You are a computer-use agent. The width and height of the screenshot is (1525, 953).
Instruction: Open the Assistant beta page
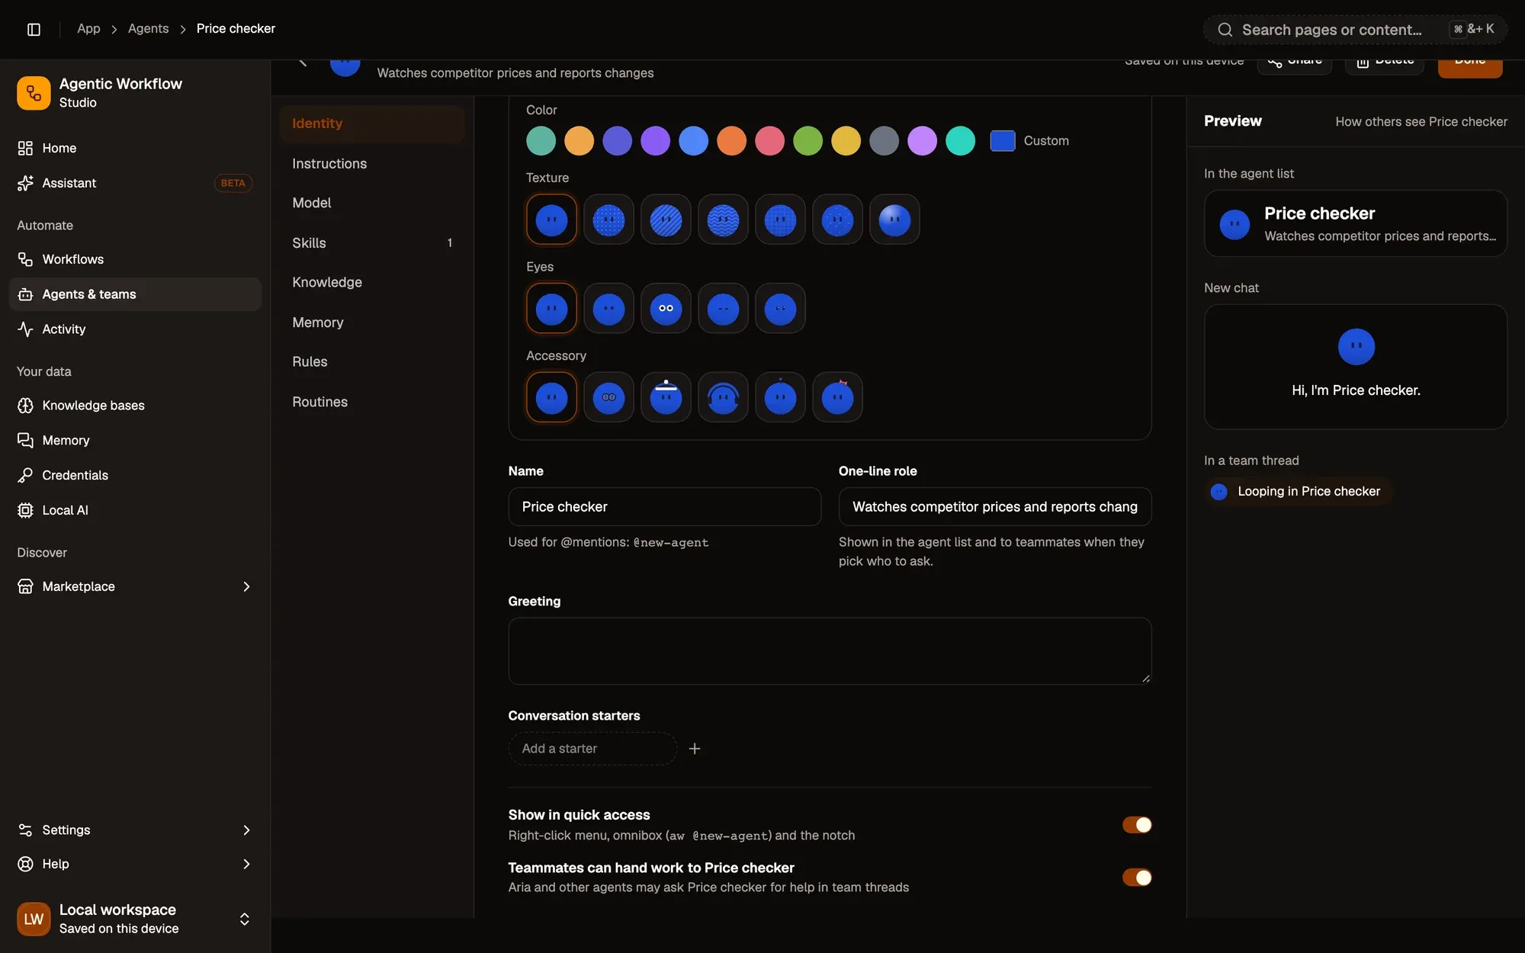pyautogui.click(x=135, y=183)
